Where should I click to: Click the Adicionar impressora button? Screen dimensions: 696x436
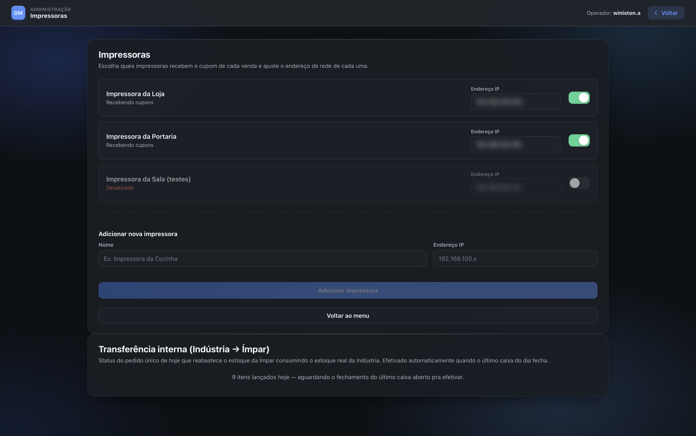point(348,290)
